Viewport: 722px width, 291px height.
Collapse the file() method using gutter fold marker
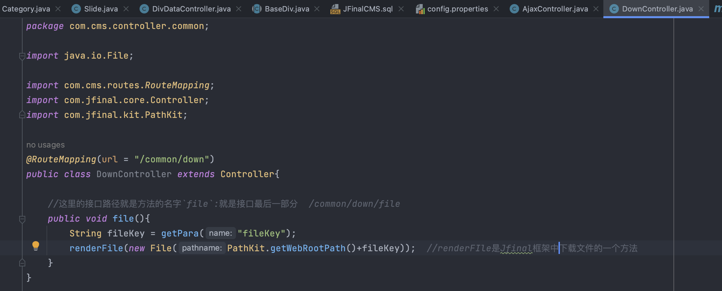[22, 219]
